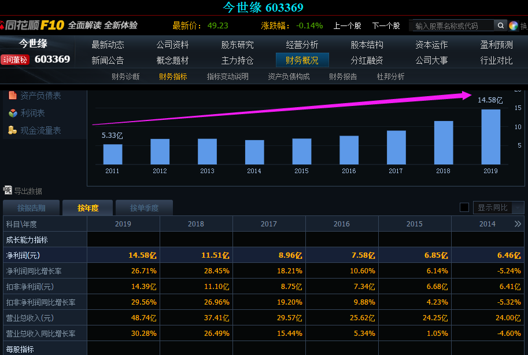Switch to 财务报告 sub-tab

(343, 76)
